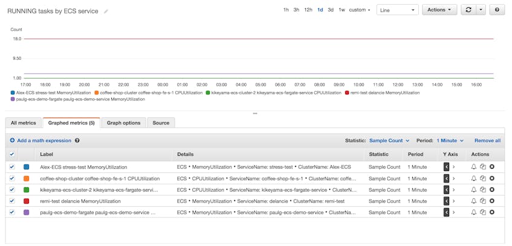The height and width of the screenshot is (246, 512).
Task: Create alarm for paulg-ecs-demo-fargate row
Action: (x=474, y=212)
